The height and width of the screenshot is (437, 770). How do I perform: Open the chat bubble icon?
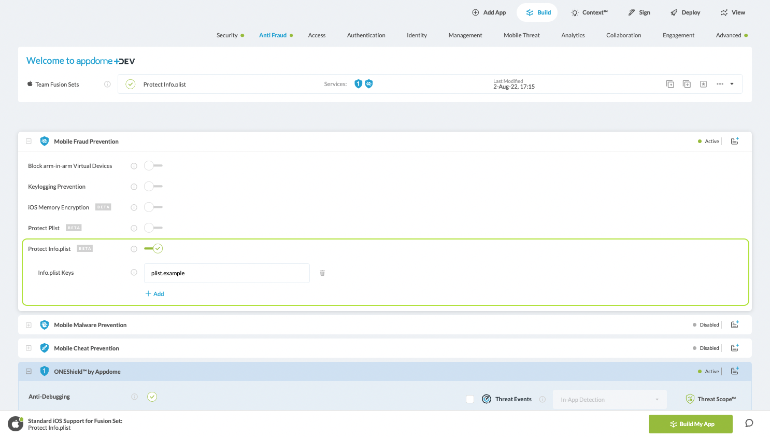click(x=749, y=424)
